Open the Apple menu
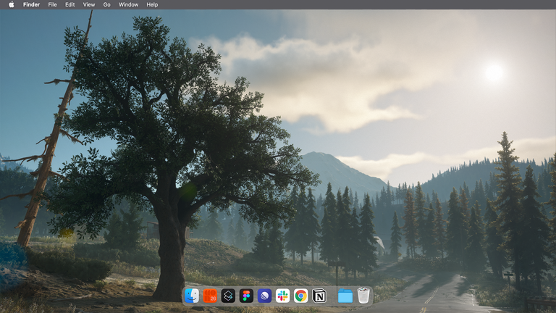556x313 pixels. [x=11, y=4]
